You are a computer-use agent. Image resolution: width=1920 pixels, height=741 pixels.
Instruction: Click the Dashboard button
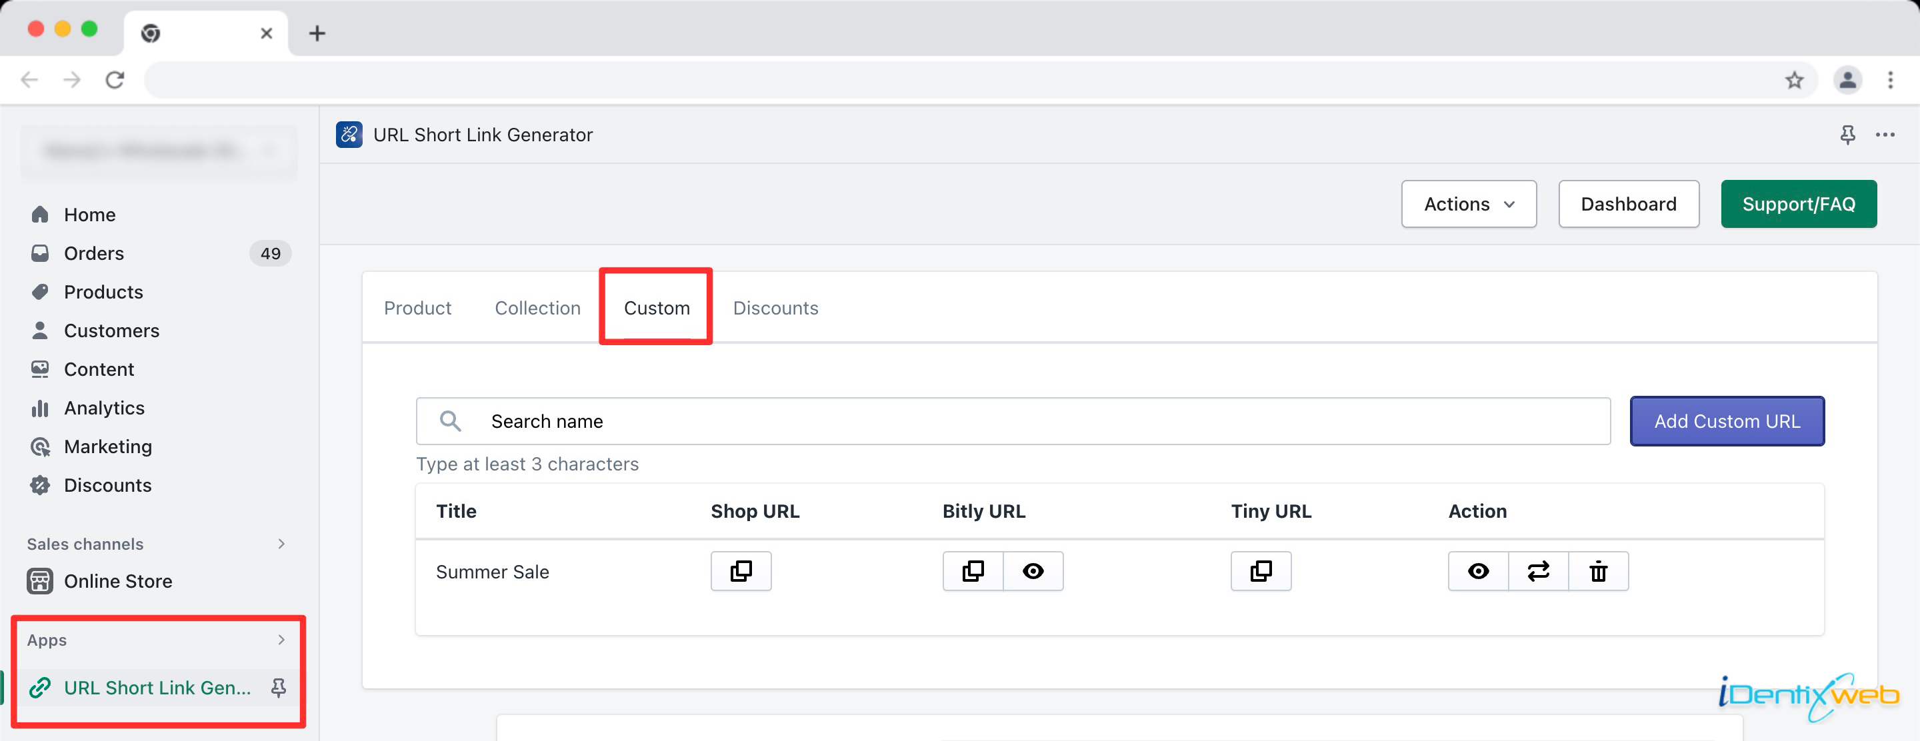coord(1629,204)
